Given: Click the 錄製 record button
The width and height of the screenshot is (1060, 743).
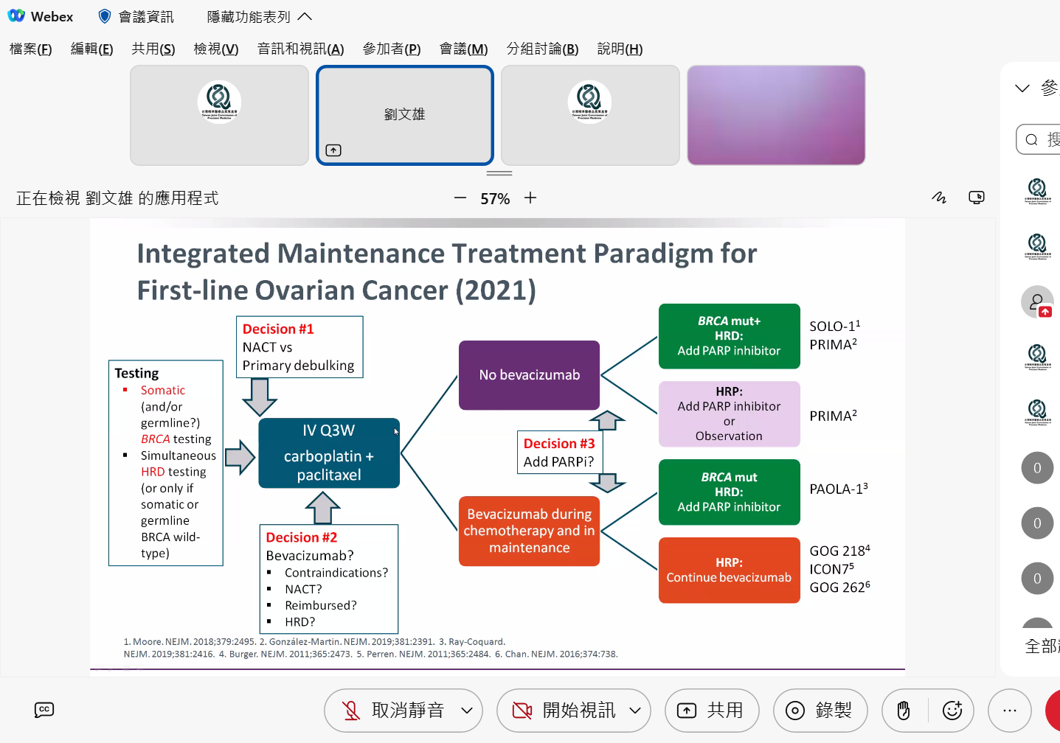Looking at the screenshot, I should [x=820, y=711].
